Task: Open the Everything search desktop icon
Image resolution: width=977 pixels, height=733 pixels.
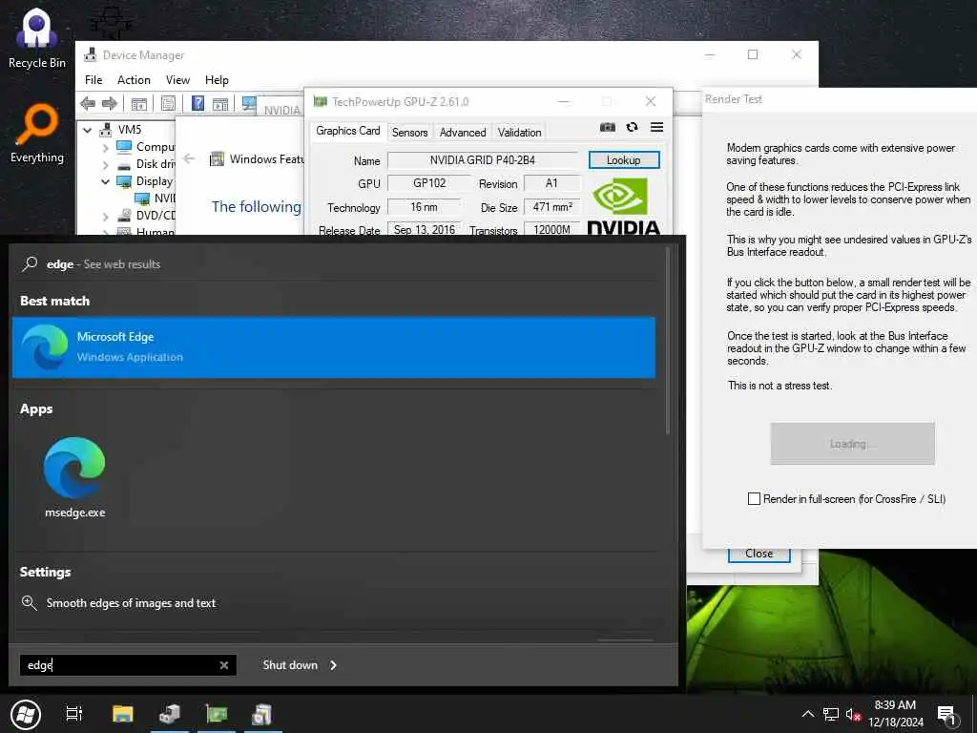Action: coord(37,134)
